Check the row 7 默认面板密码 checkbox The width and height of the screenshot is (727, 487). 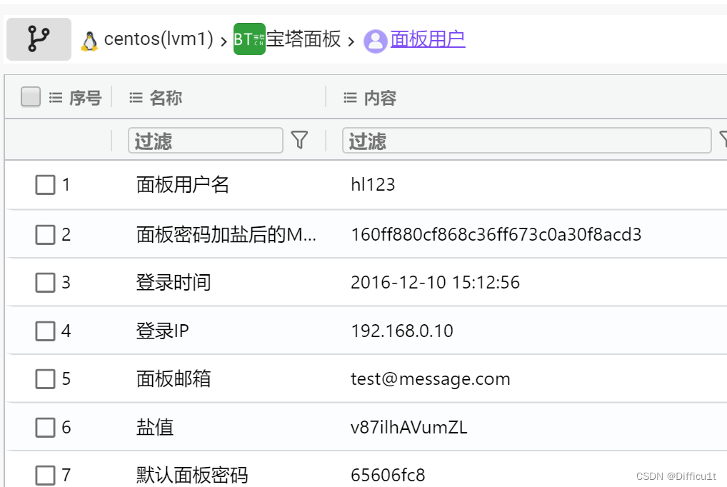point(46,476)
